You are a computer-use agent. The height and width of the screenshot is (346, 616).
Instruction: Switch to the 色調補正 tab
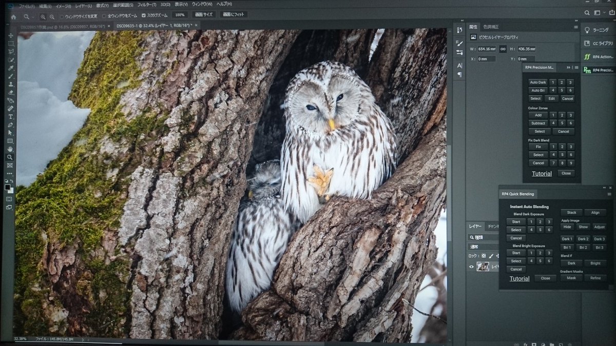coord(491,27)
